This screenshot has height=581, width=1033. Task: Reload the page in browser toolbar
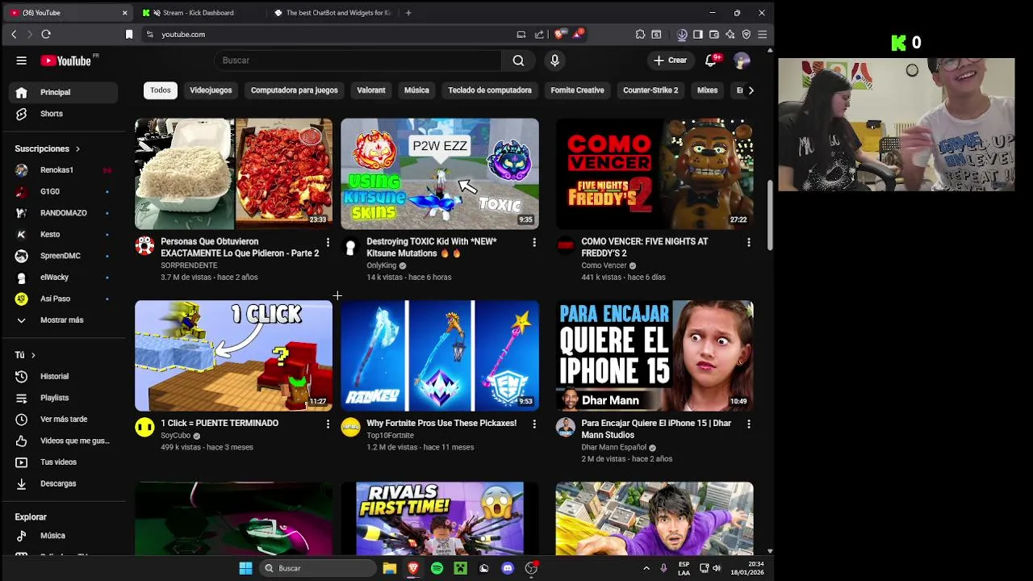coord(46,34)
